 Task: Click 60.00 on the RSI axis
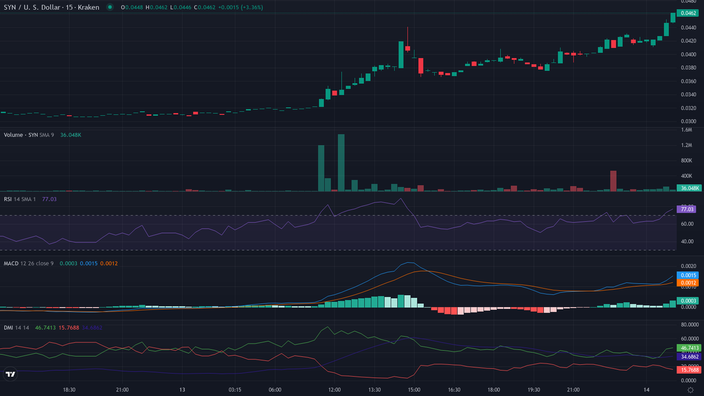pyautogui.click(x=686, y=224)
